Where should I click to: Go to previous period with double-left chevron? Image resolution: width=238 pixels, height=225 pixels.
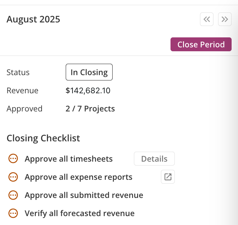(x=207, y=19)
